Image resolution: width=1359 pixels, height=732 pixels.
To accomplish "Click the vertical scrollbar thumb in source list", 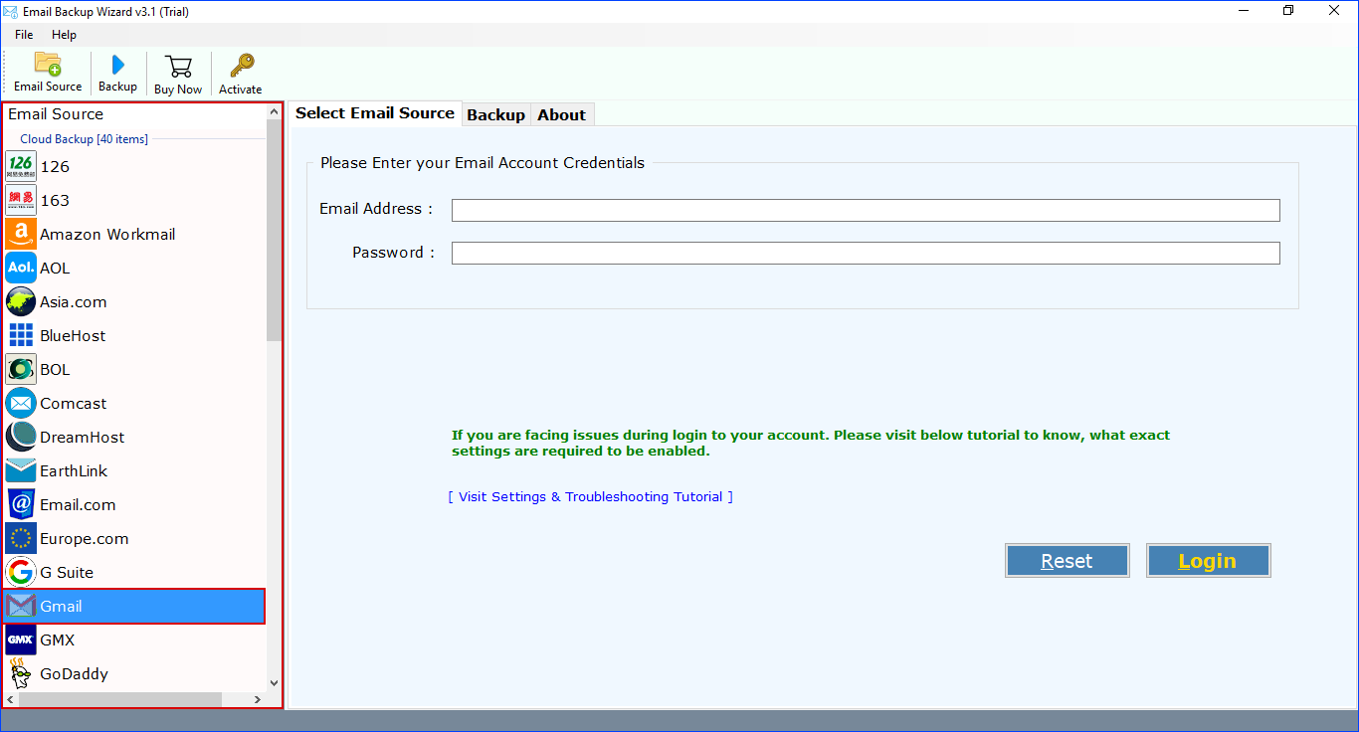I will pyautogui.click(x=275, y=231).
